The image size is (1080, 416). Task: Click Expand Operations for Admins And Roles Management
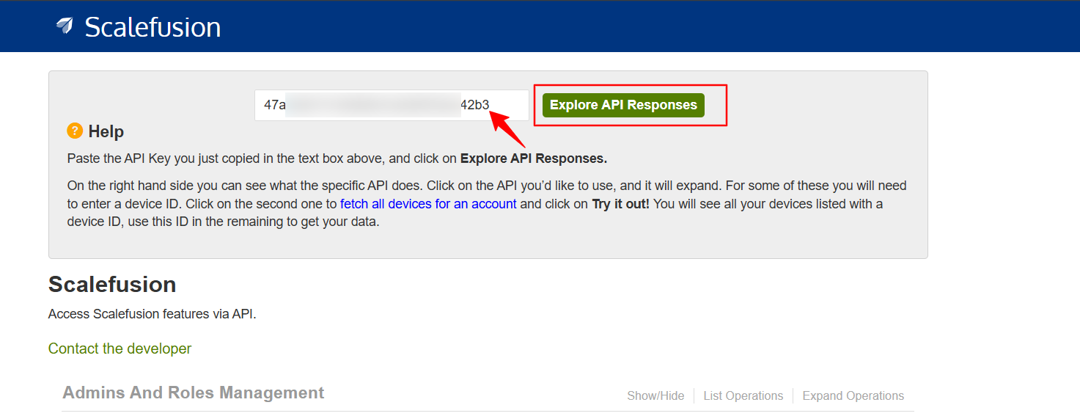coord(853,395)
